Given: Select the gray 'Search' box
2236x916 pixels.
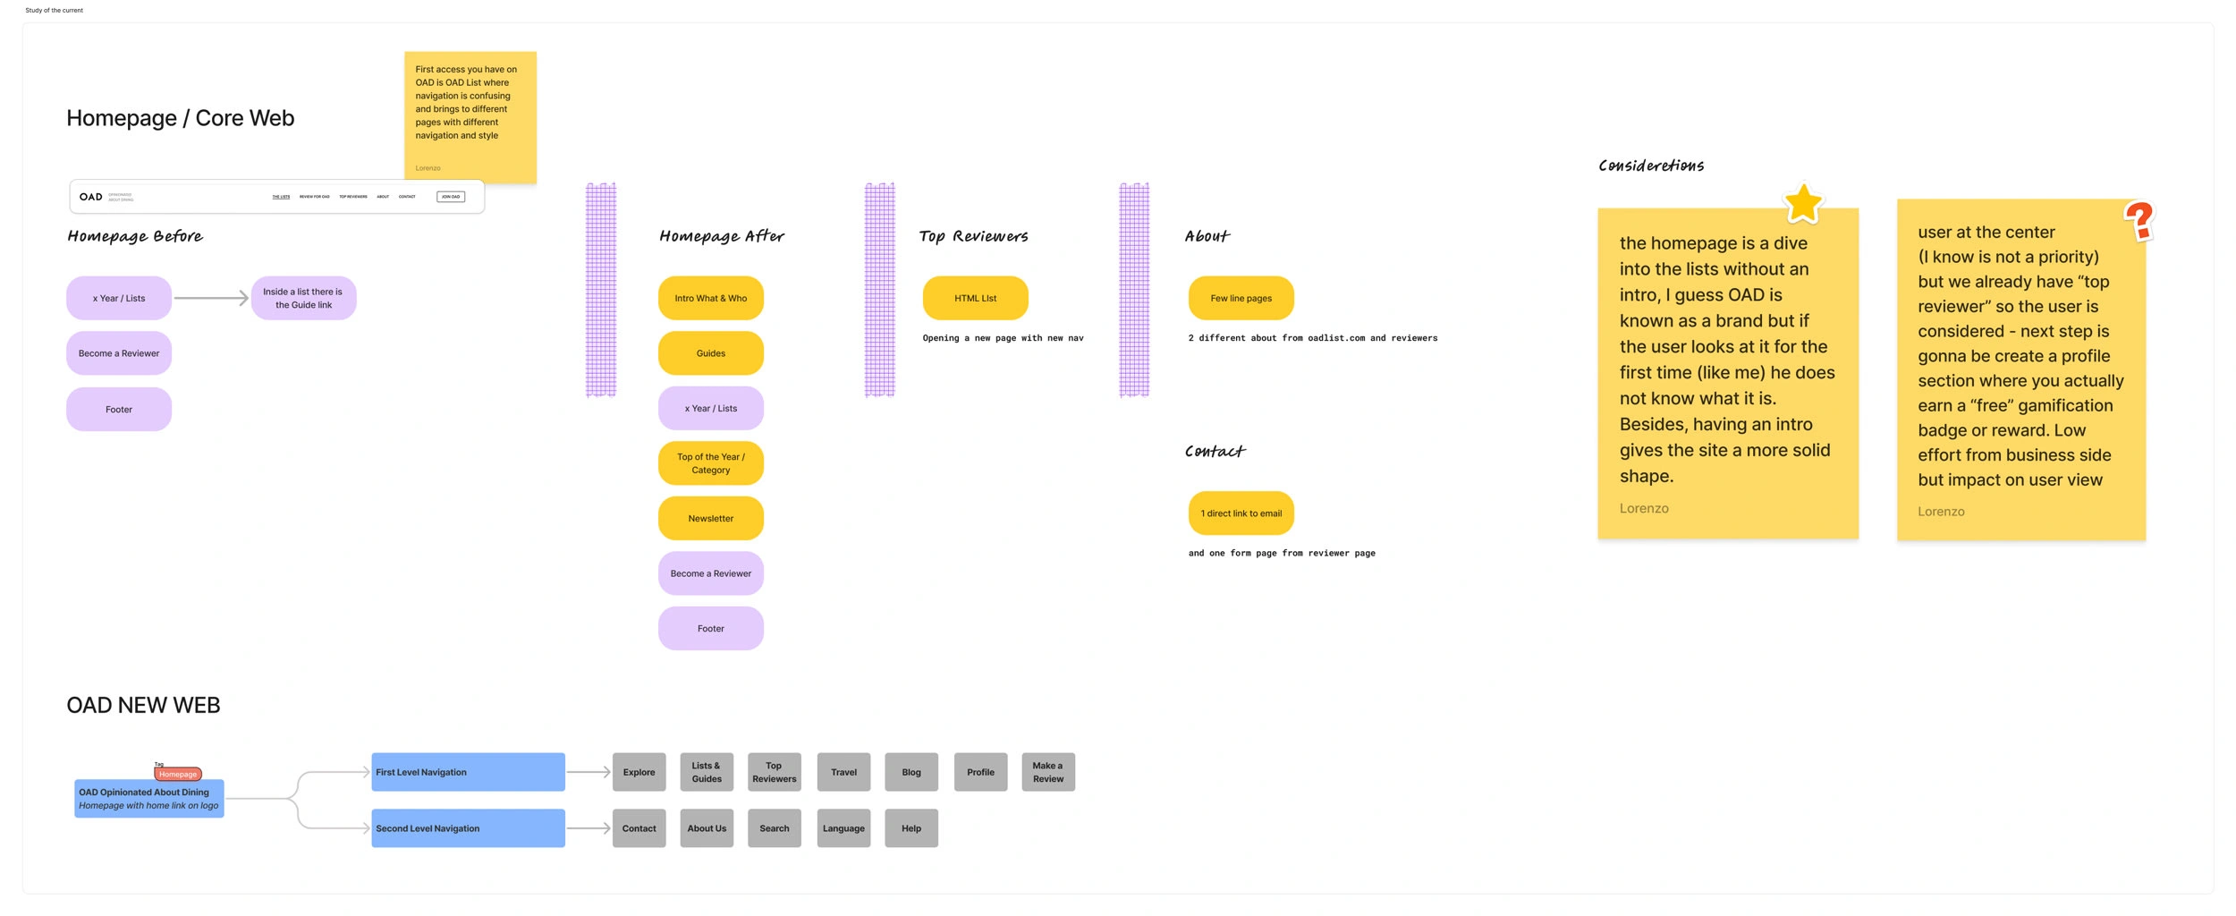Looking at the screenshot, I should [775, 828].
